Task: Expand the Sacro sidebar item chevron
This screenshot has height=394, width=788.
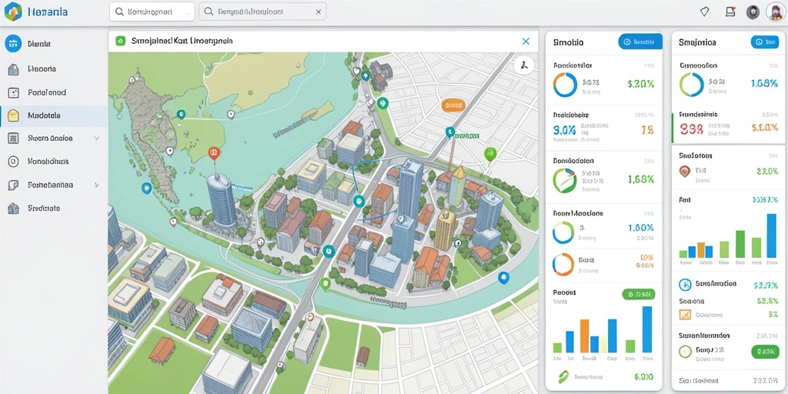Action: click(96, 139)
